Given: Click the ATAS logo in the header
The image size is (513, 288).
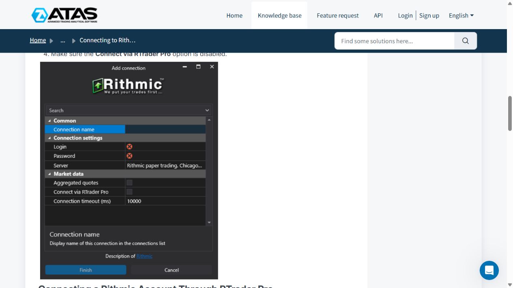Looking at the screenshot, I should (x=64, y=15).
